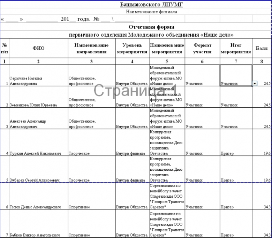Viewport: 272px width, 238px height.
Task: Select 'Внутри Общества' in Титов's row
Action: click(x=132, y=196)
